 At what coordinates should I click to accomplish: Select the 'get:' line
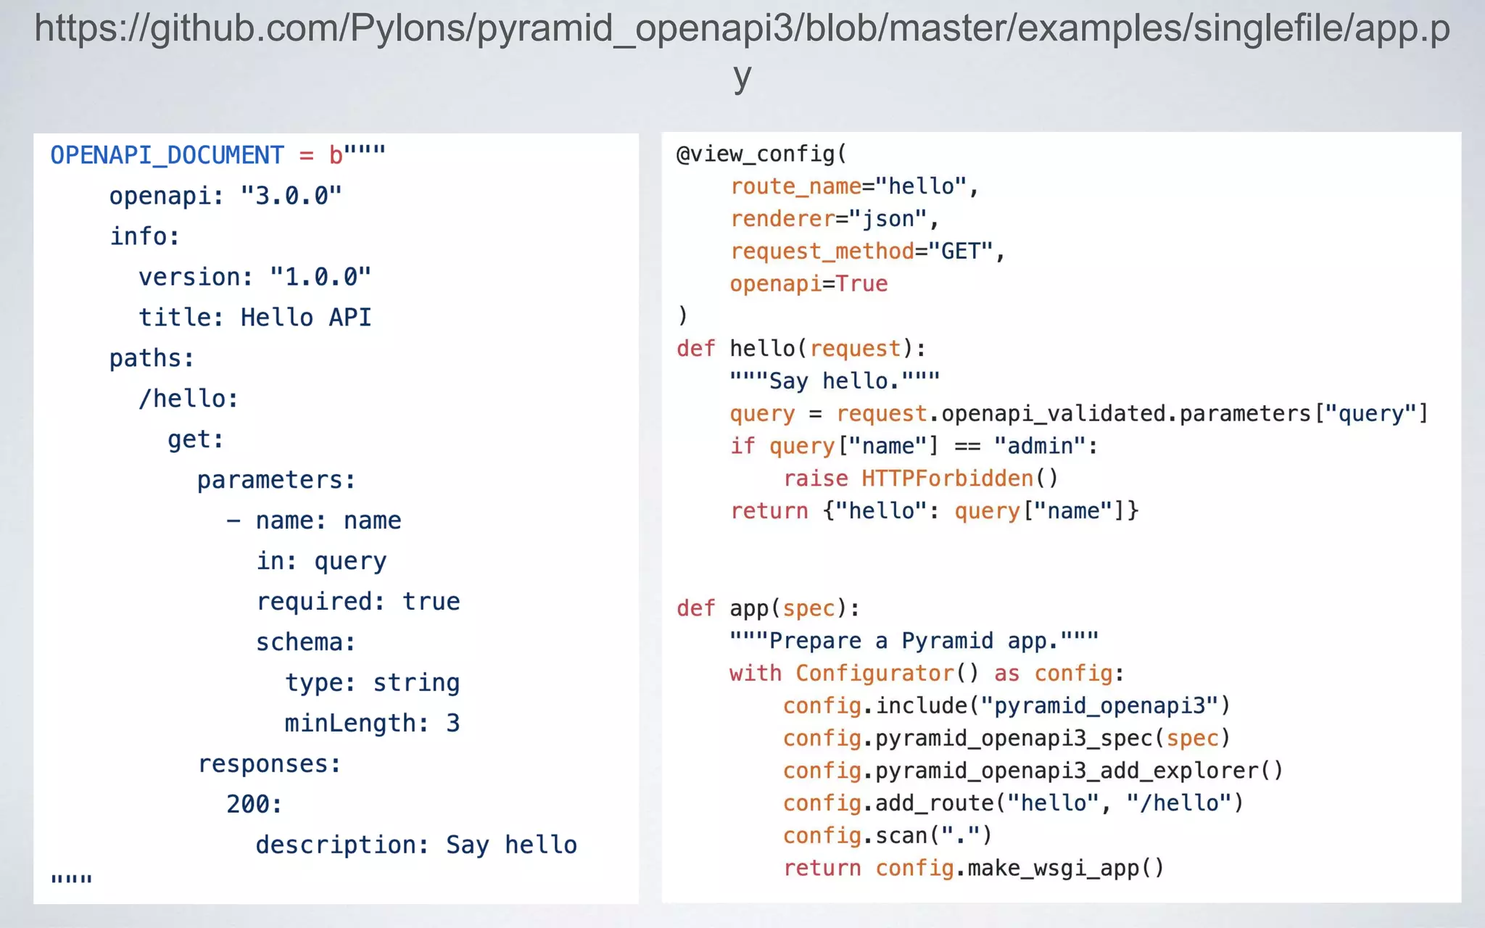tap(196, 439)
